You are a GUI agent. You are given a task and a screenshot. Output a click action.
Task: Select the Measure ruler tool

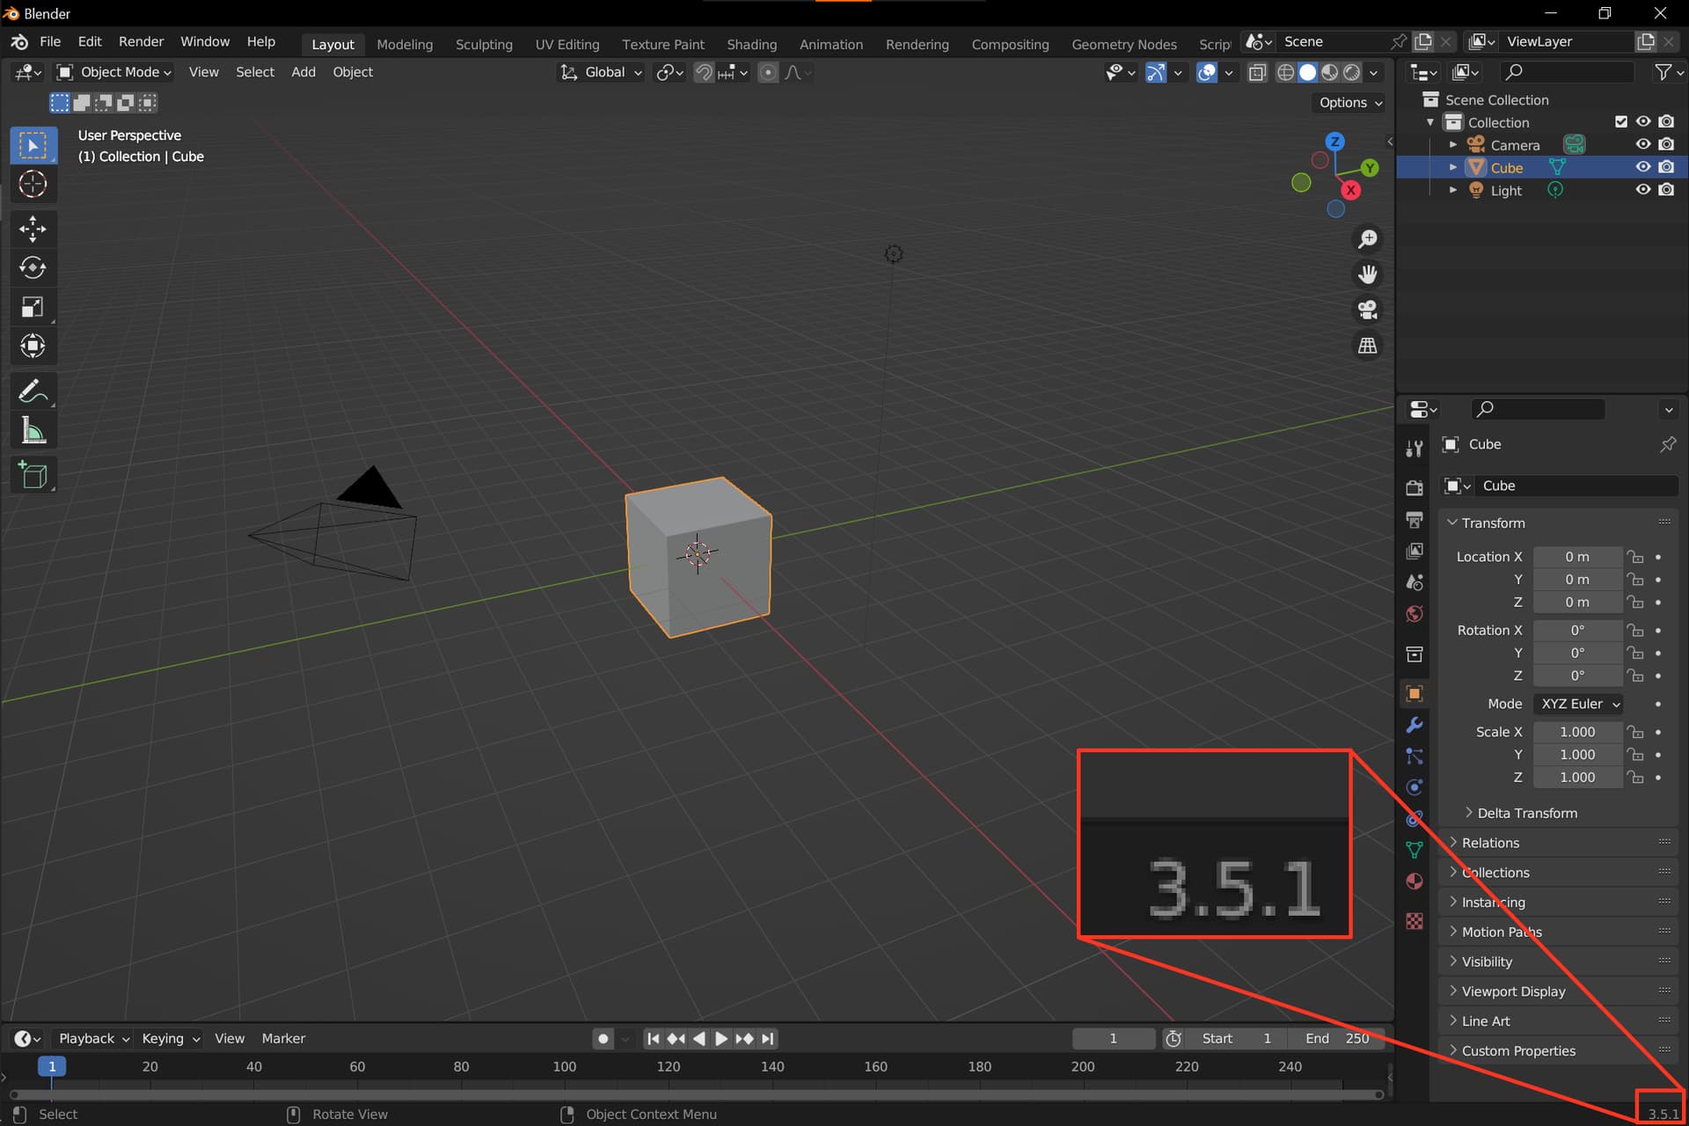(33, 431)
